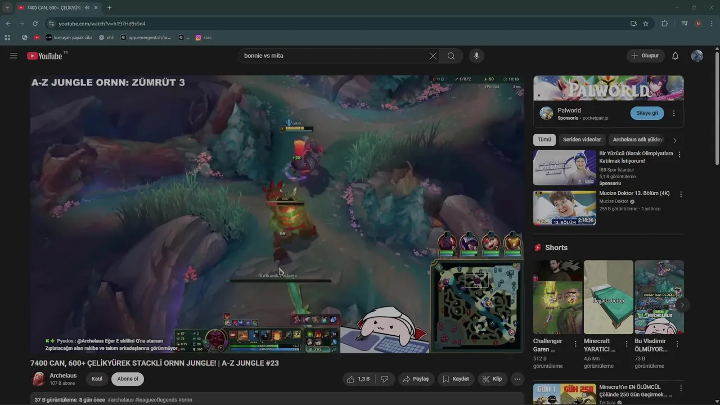Click Siteye git on Palworld ad
Image resolution: width=720 pixels, height=405 pixels.
tap(647, 113)
